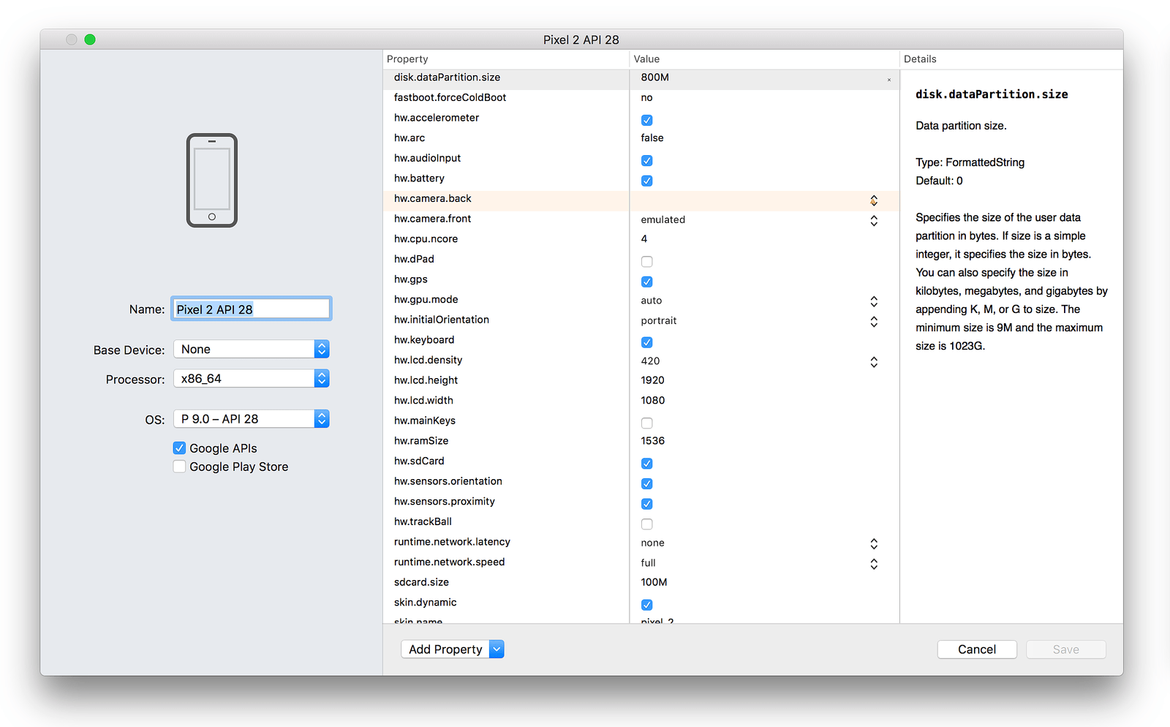
Task: Toggle the hw.mainKeys checkbox
Action: pos(646,423)
